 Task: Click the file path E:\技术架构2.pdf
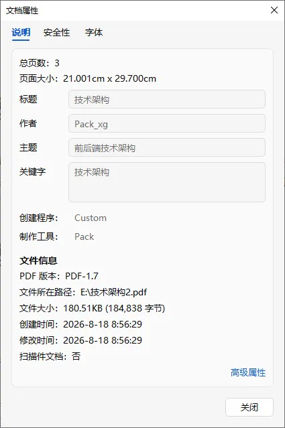click(114, 292)
